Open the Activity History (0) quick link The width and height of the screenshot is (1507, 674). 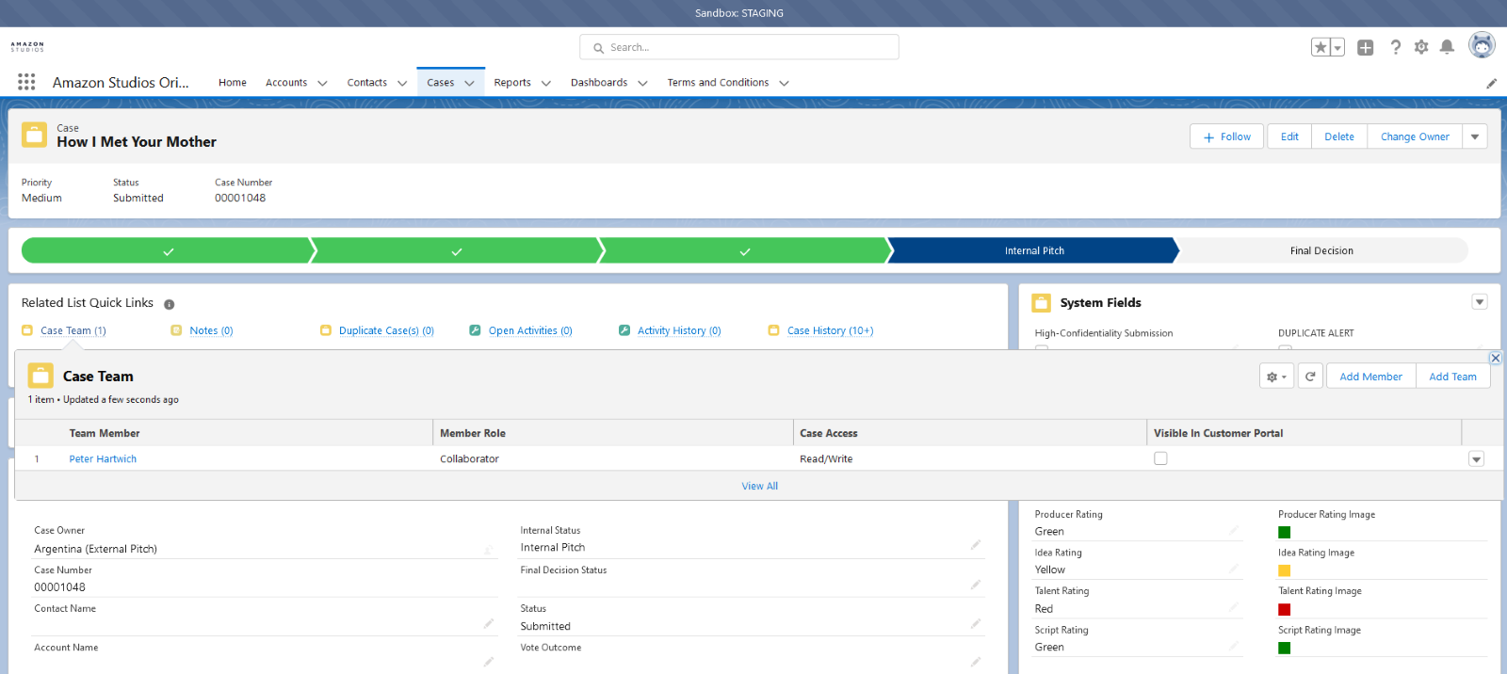pyautogui.click(x=679, y=330)
